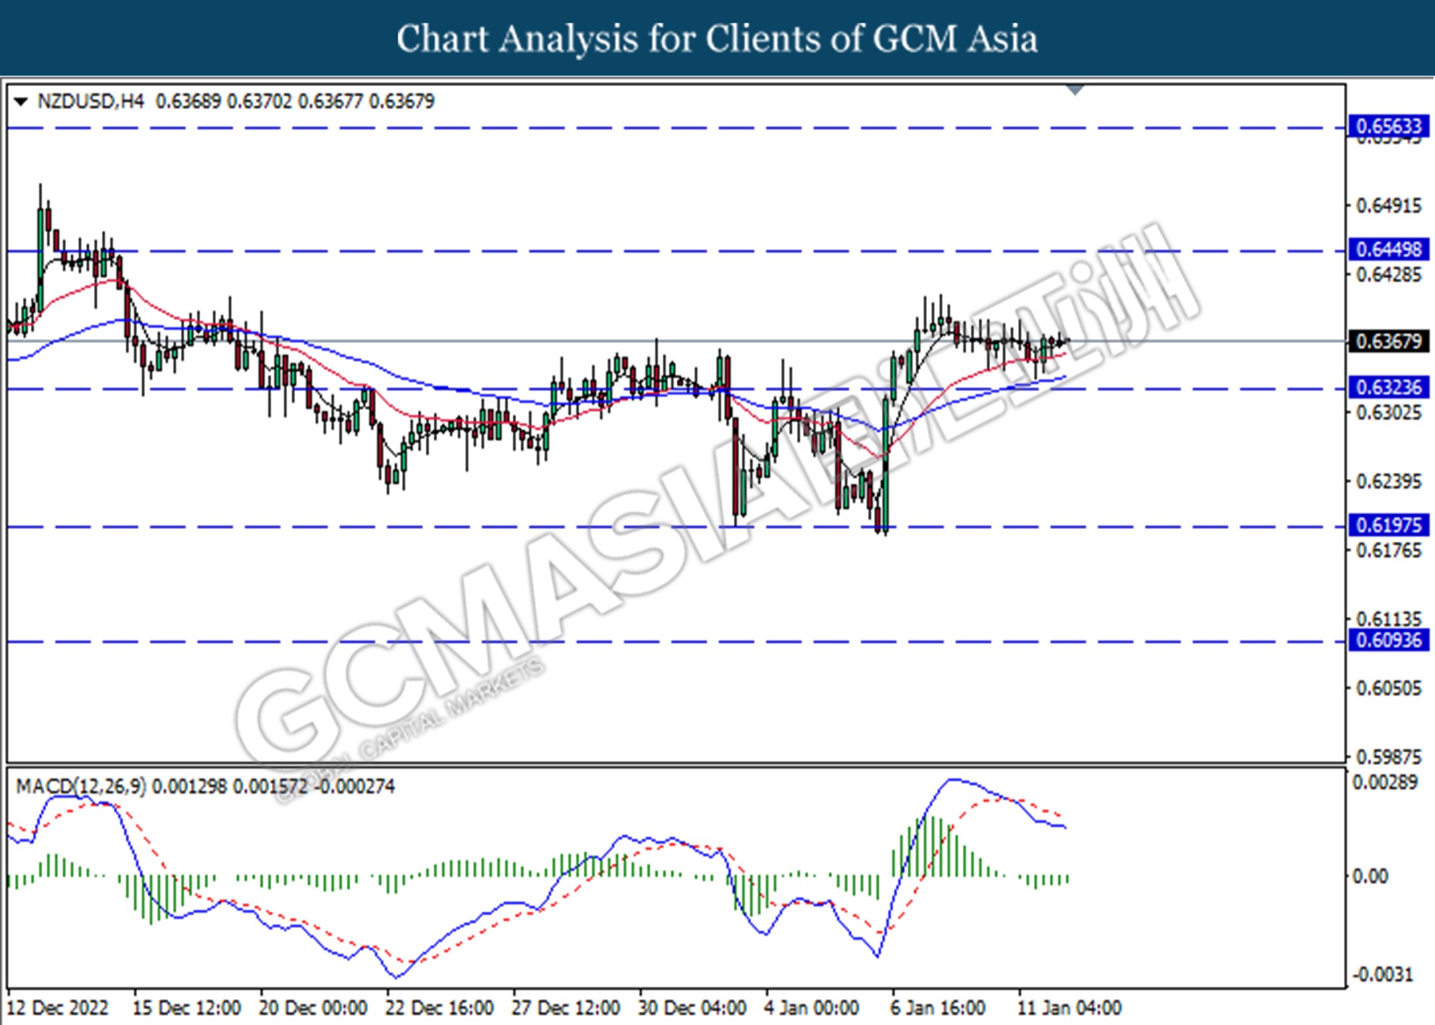The image size is (1435, 1025).
Task: Click the 0.62395 price axis value
Action: click(x=1388, y=482)
